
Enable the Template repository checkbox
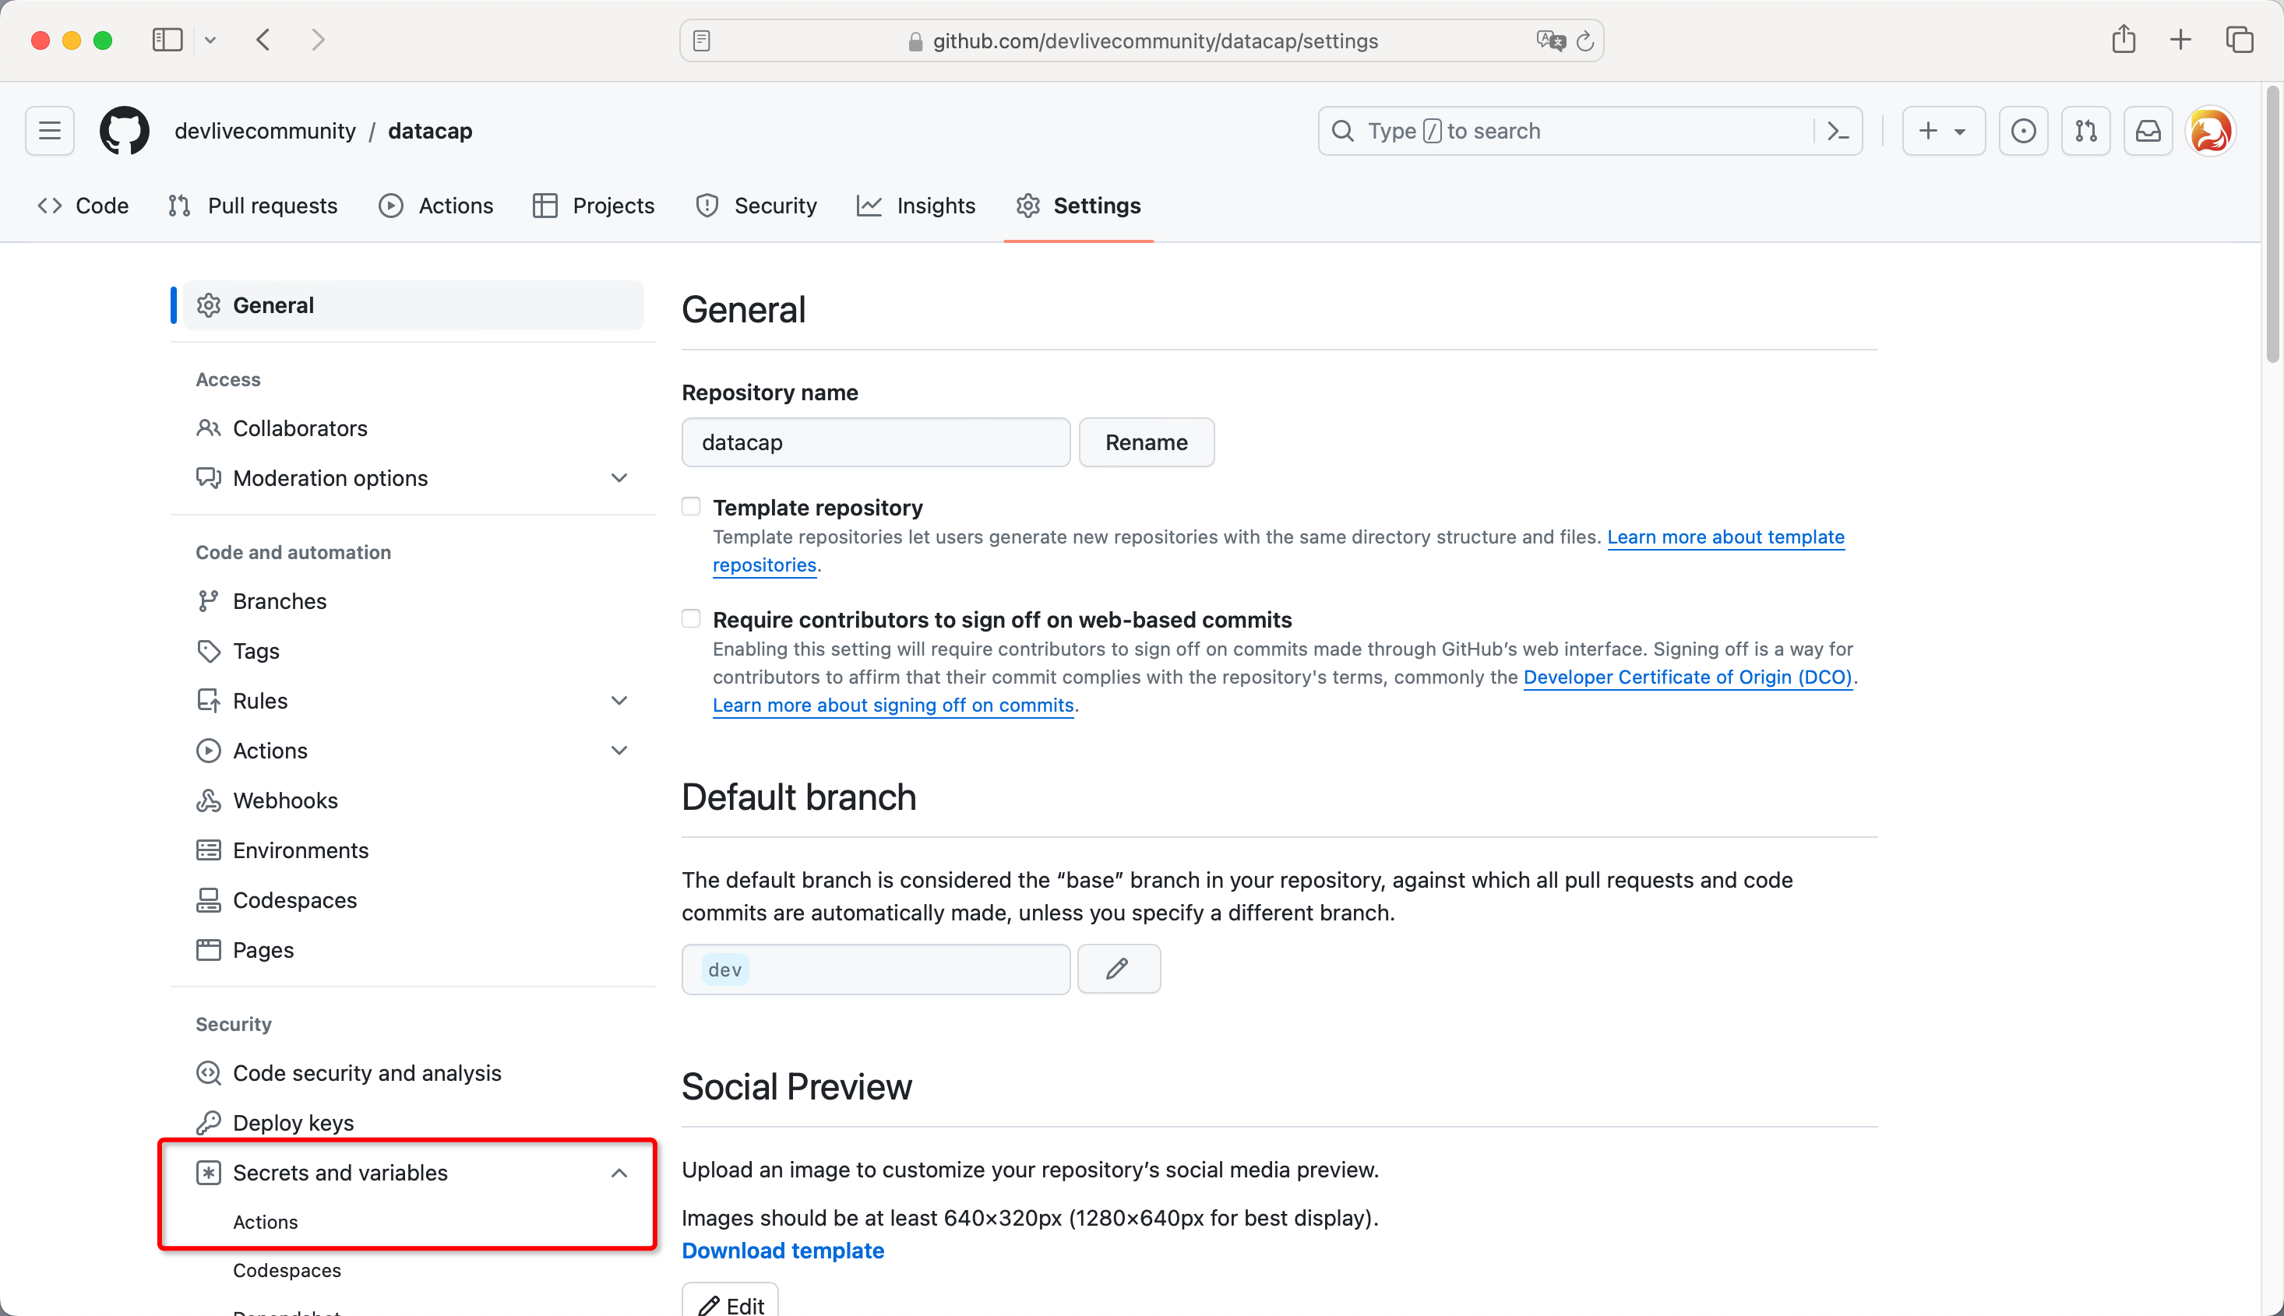(x=691, y=507)
